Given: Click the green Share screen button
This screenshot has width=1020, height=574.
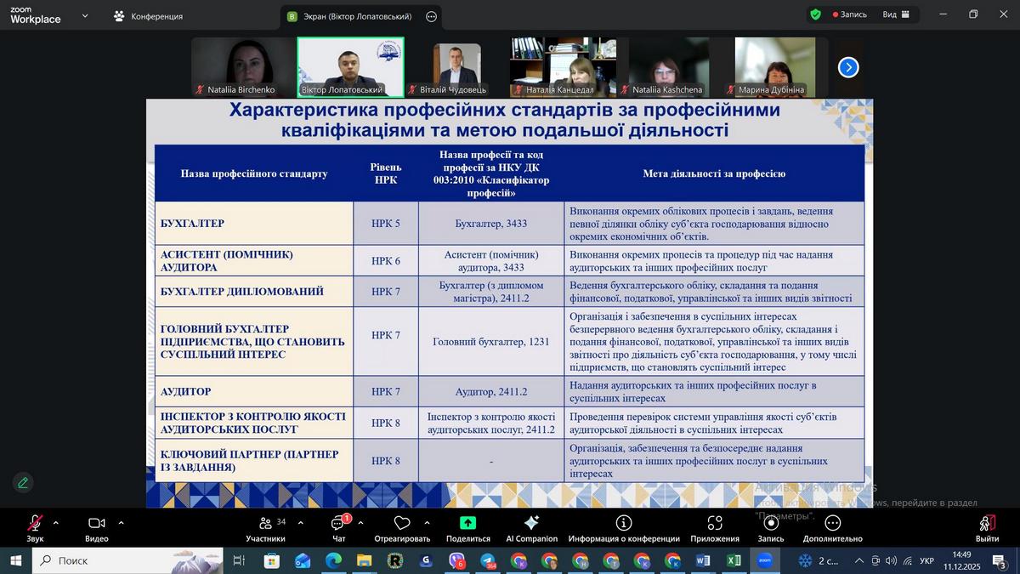Looking at the screenshot, I should coord(467,527).
